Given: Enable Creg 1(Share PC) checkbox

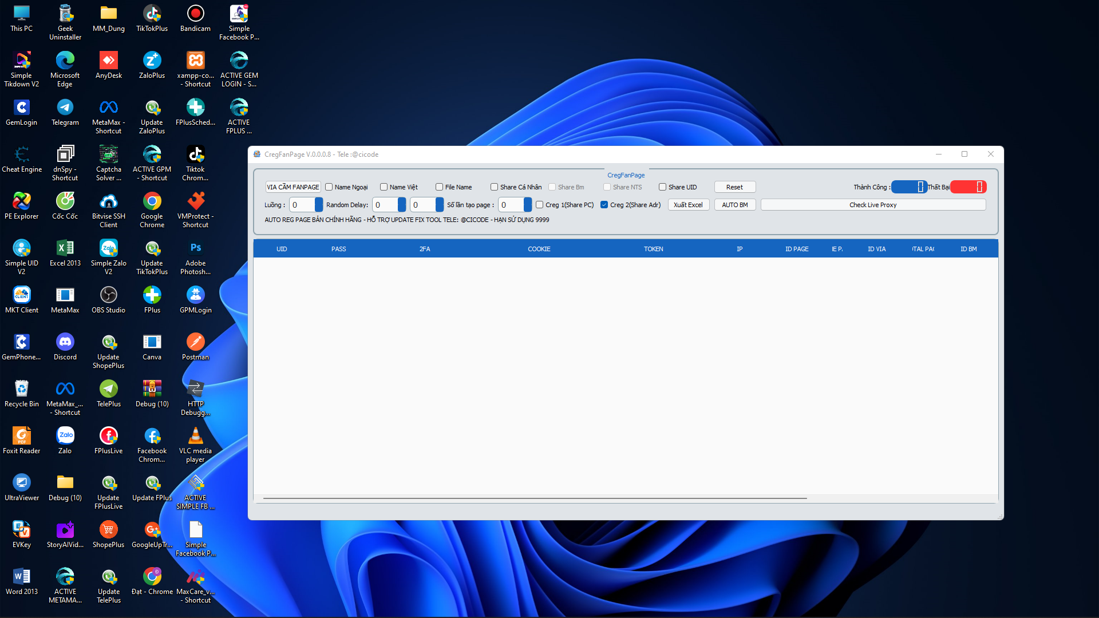Looking at the screenshot, I should 540,205.
